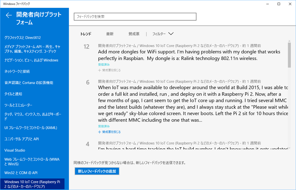This screenshot has height=190, width=296.
Task: Select ネットワークと接続 in sidebar
Action: coord(17,71)
